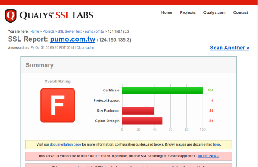
Task: Open the documentation page link
Action: (x=65, y=145)
